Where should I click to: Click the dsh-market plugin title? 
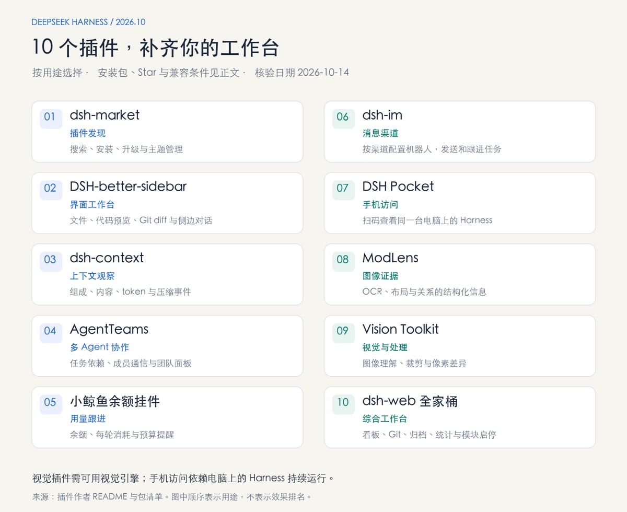104,115
